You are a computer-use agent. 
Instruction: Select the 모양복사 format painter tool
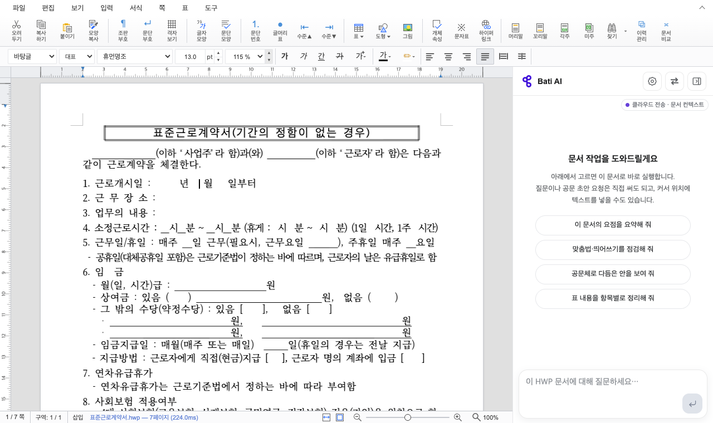coord(94,31)
